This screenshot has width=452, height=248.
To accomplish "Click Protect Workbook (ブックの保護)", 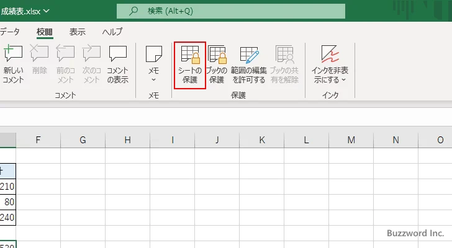I will coord(217,64).
